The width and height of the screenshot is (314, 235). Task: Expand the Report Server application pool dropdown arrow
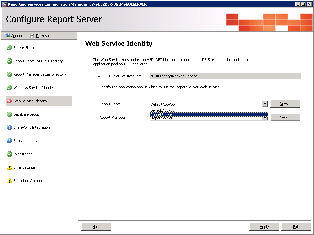(x=265, y=104)
